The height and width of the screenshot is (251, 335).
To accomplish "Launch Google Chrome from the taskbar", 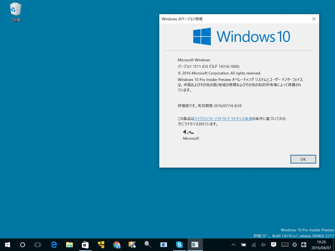I will [x=116, y=244].
